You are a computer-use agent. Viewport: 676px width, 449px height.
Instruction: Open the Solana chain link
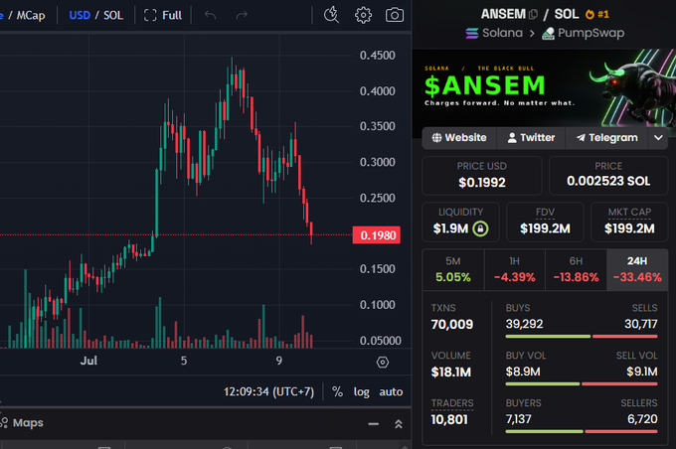coord(494,33)
